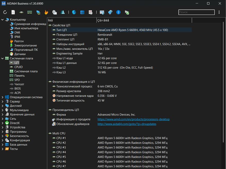Select the Кэш L3 row
226x169 pixels.
(x=121, y=72)
